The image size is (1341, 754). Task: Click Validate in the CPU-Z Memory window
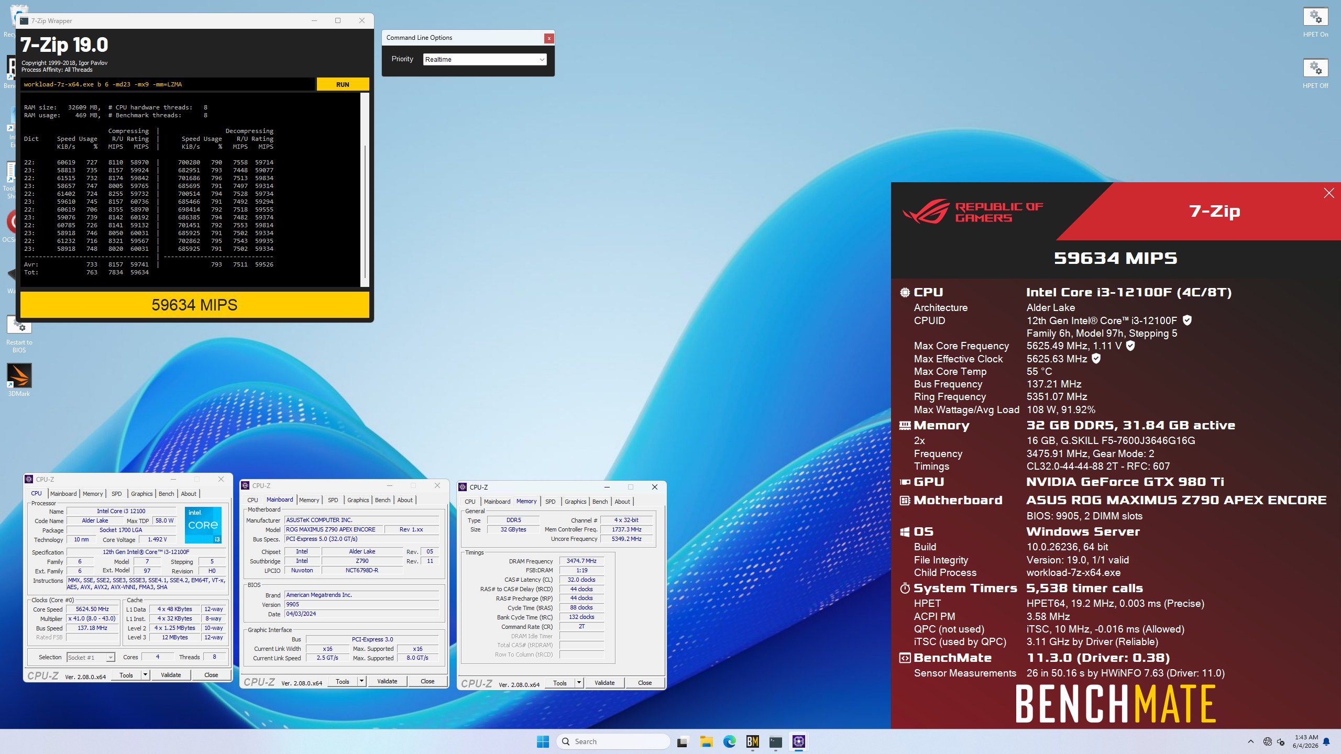point(604,683)
